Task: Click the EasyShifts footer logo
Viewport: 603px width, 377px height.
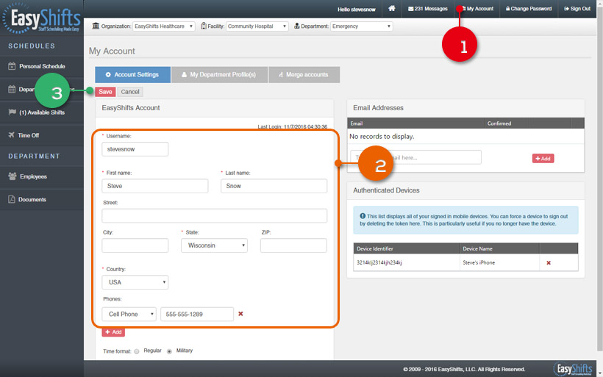Action: click(573, 369)
